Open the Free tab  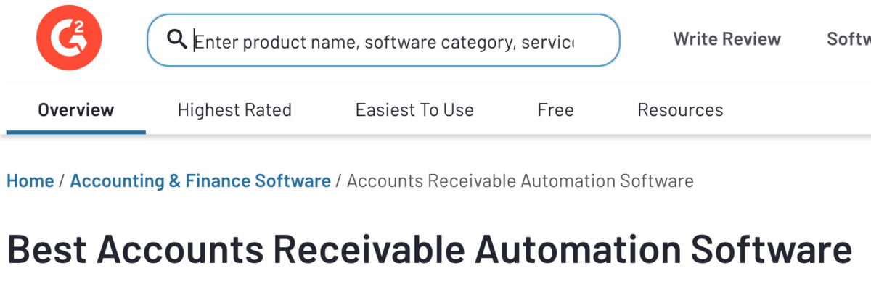pyautogui.click(x=555, y=110)
